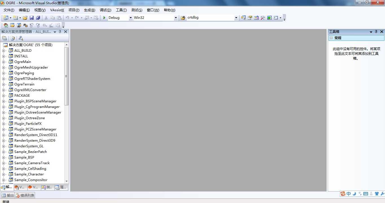The image size is (385, 203).
Task: Open the 输出 output panel tab
Action: 8,195
